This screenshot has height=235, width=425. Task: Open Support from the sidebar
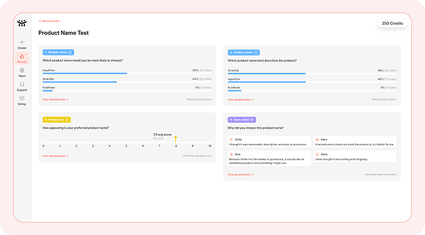pos(22,87)
